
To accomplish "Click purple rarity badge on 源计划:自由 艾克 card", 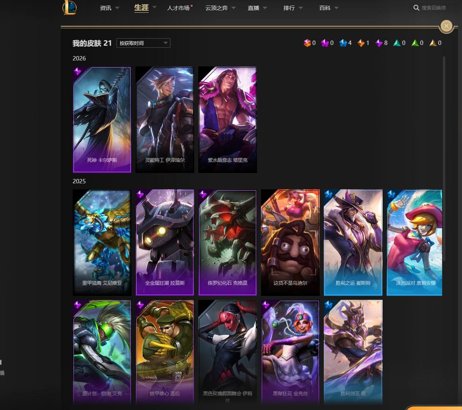I will [77, 305].
